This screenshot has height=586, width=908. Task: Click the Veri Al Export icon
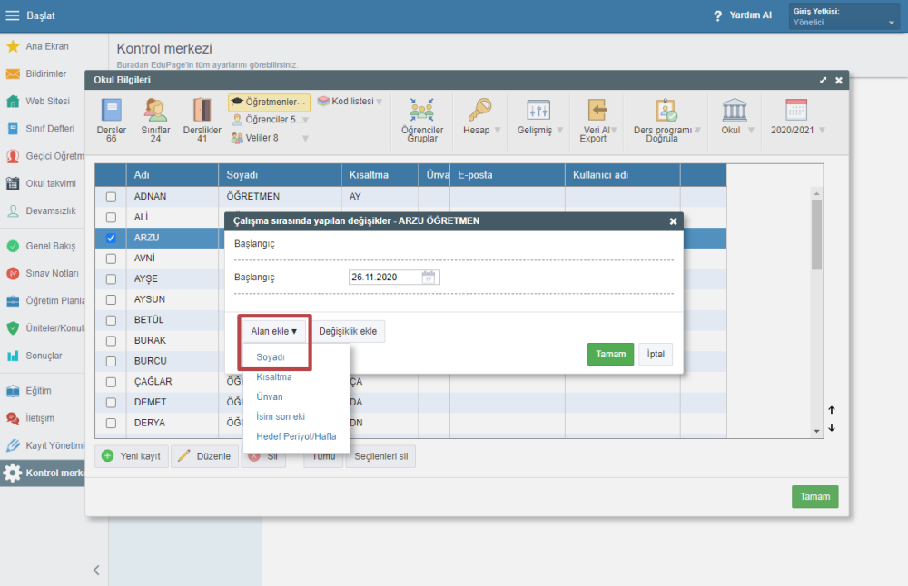point(597,110)
